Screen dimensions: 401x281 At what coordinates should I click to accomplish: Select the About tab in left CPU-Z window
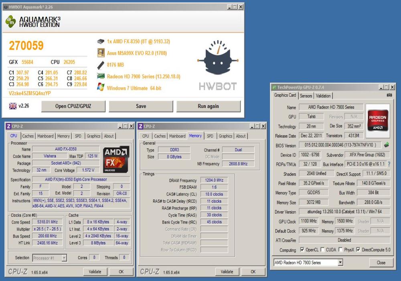pyautogui.click(x=109, y=136)
